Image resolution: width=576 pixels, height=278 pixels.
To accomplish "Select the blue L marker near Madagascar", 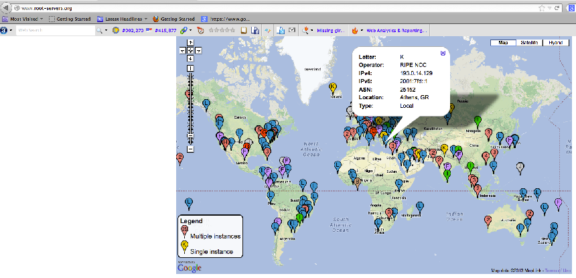I will (421, 206).
